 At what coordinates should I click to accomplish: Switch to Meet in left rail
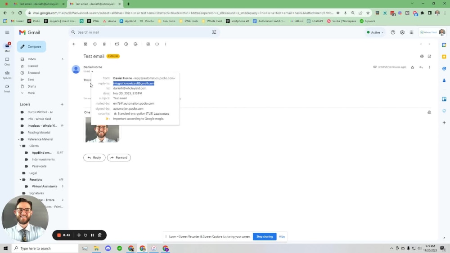(7, 88)
